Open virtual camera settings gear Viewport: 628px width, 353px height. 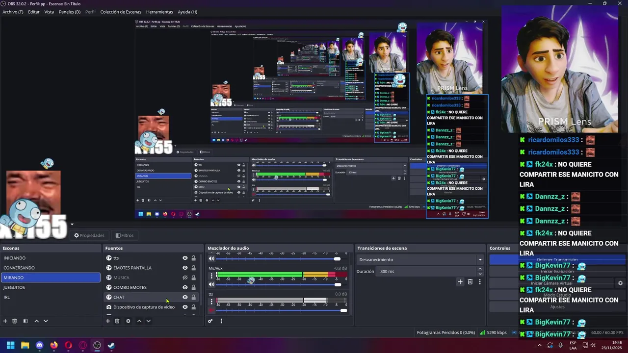point(620,283)
